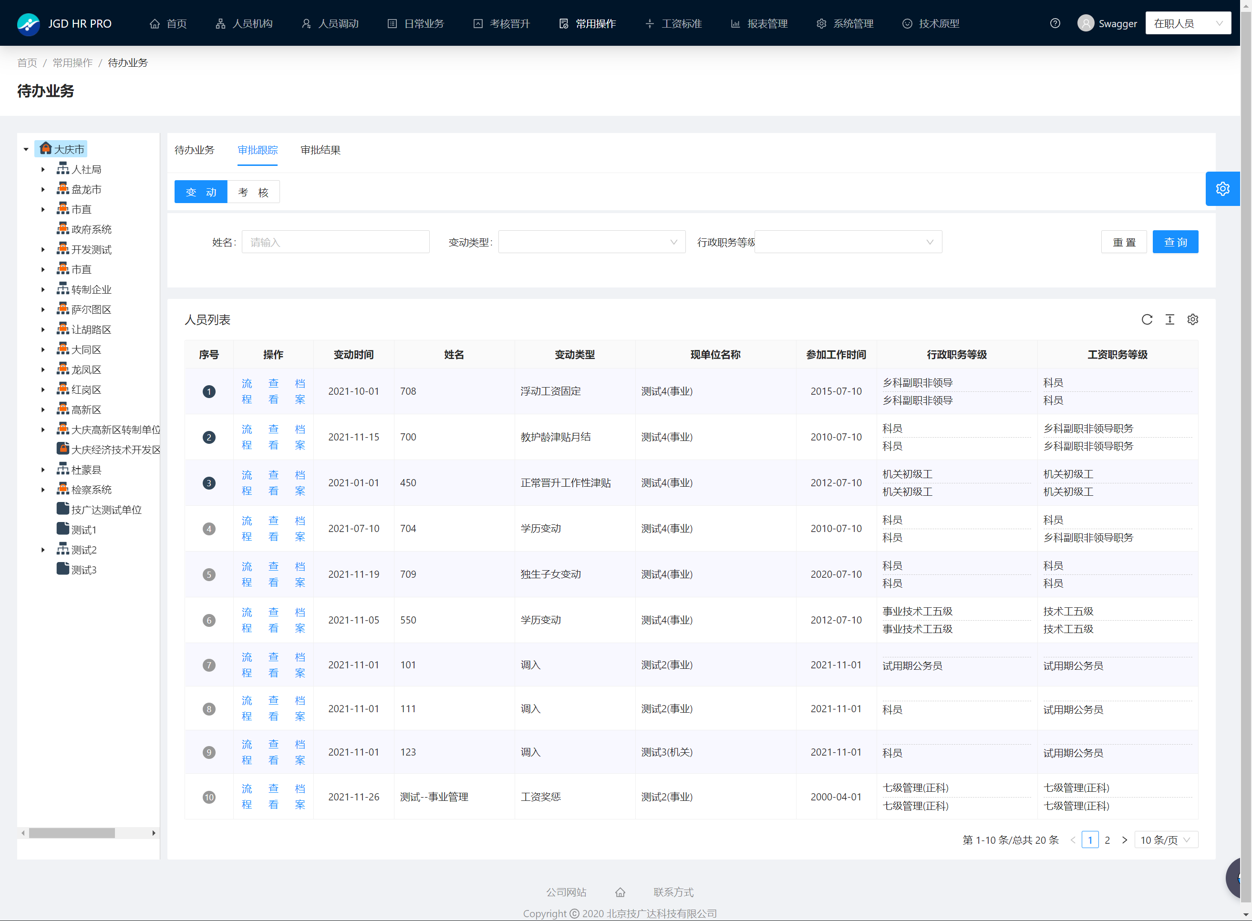Open the help question mark icon

pos(1055,23)
